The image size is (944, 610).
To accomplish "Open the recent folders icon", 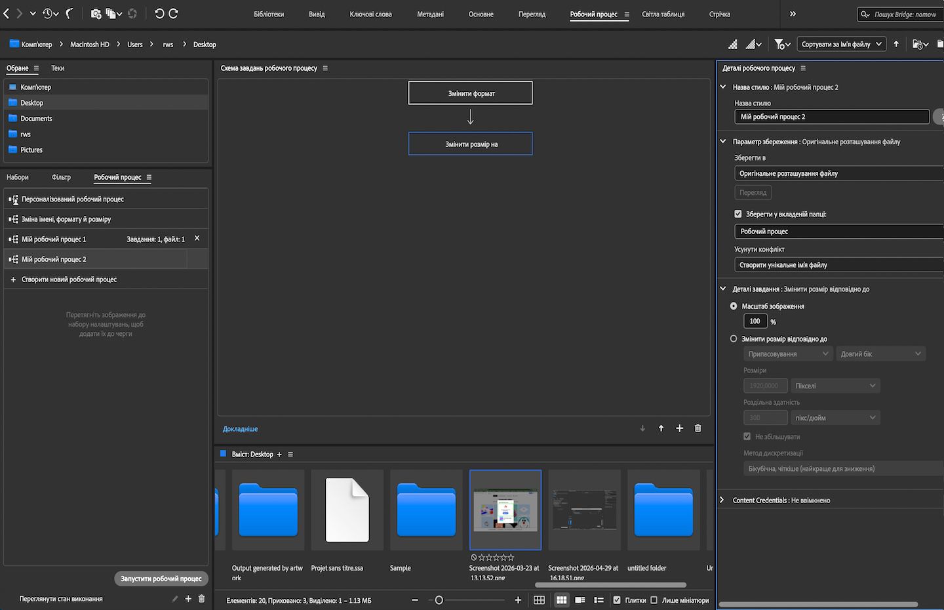I will tap(921, 44).
